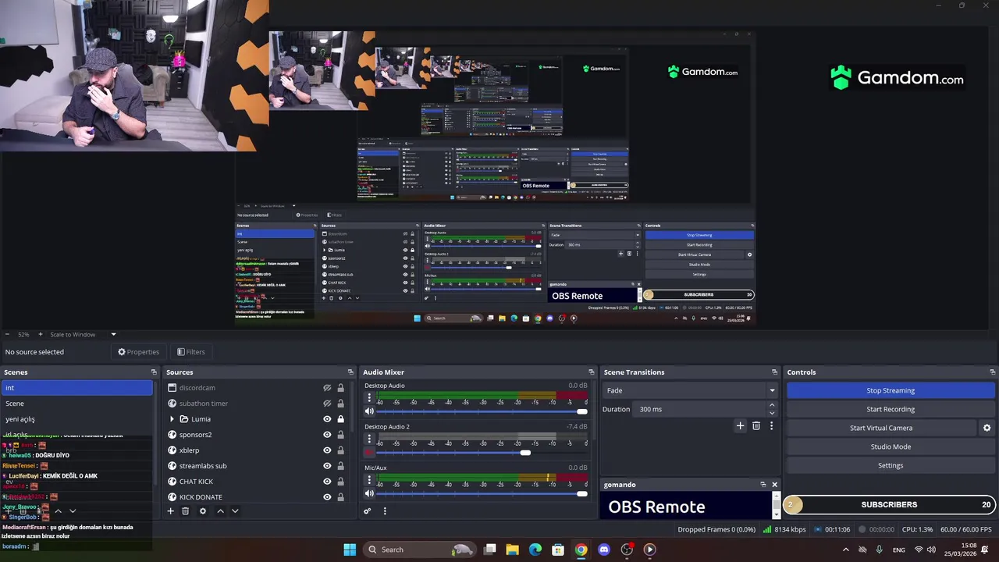The height and width of the screenshot is (562, 999).
Task: Enable Studio Mode
Action: point(891,446)
